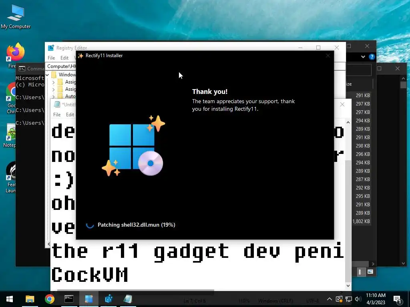Open the Edit menu in Registry Editor
Screen dimensions: 410x307
[64, 58]
